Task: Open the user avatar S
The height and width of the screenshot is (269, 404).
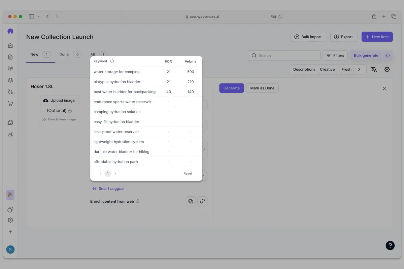Action: (10, 249)
